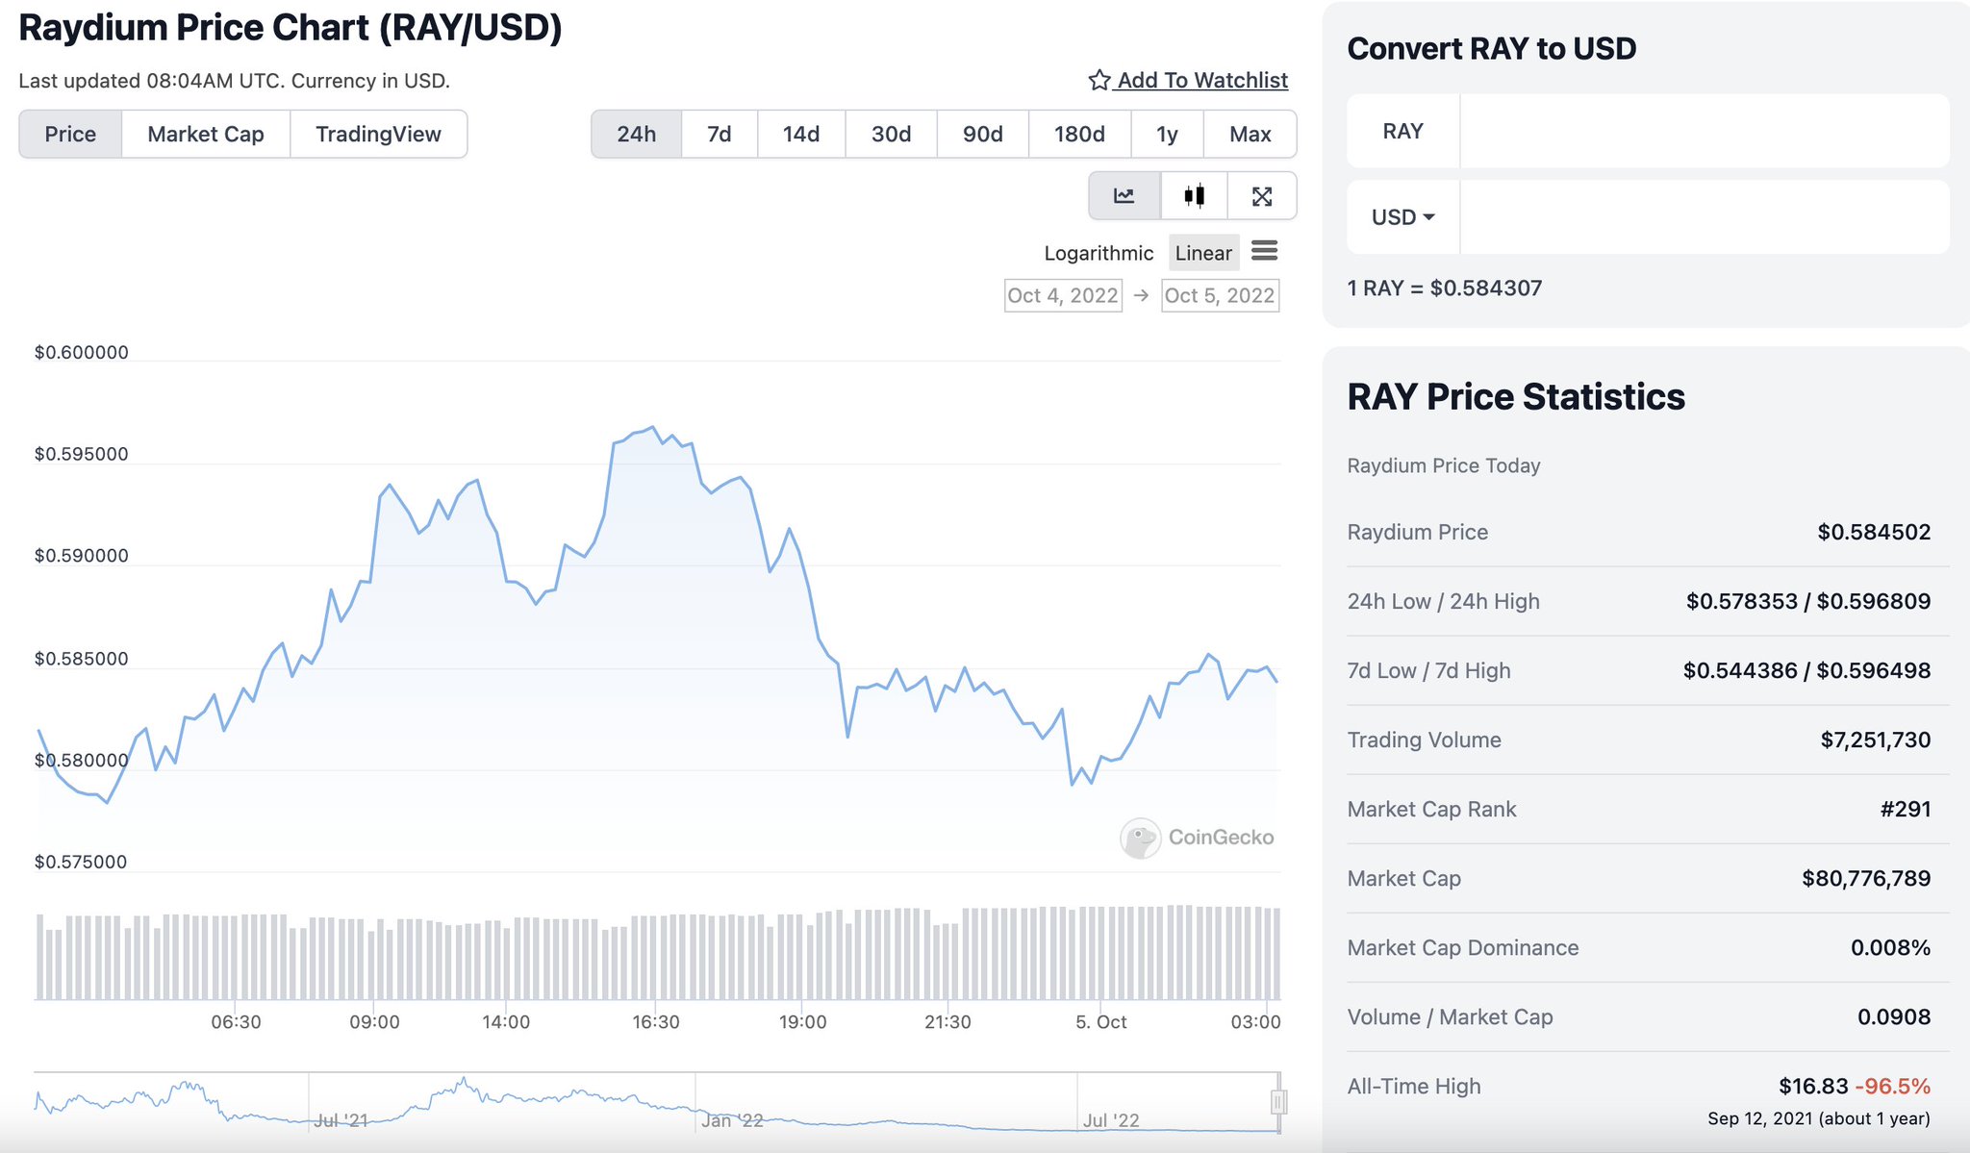Open the TradingView tab
1970x1153 pixels.
point(378,134)
